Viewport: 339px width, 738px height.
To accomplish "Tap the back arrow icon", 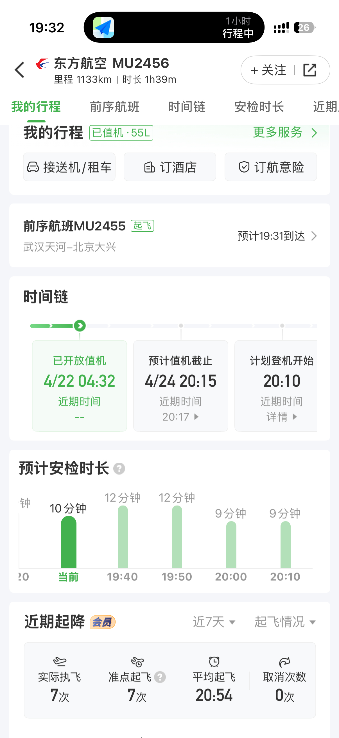I will 19,70.
